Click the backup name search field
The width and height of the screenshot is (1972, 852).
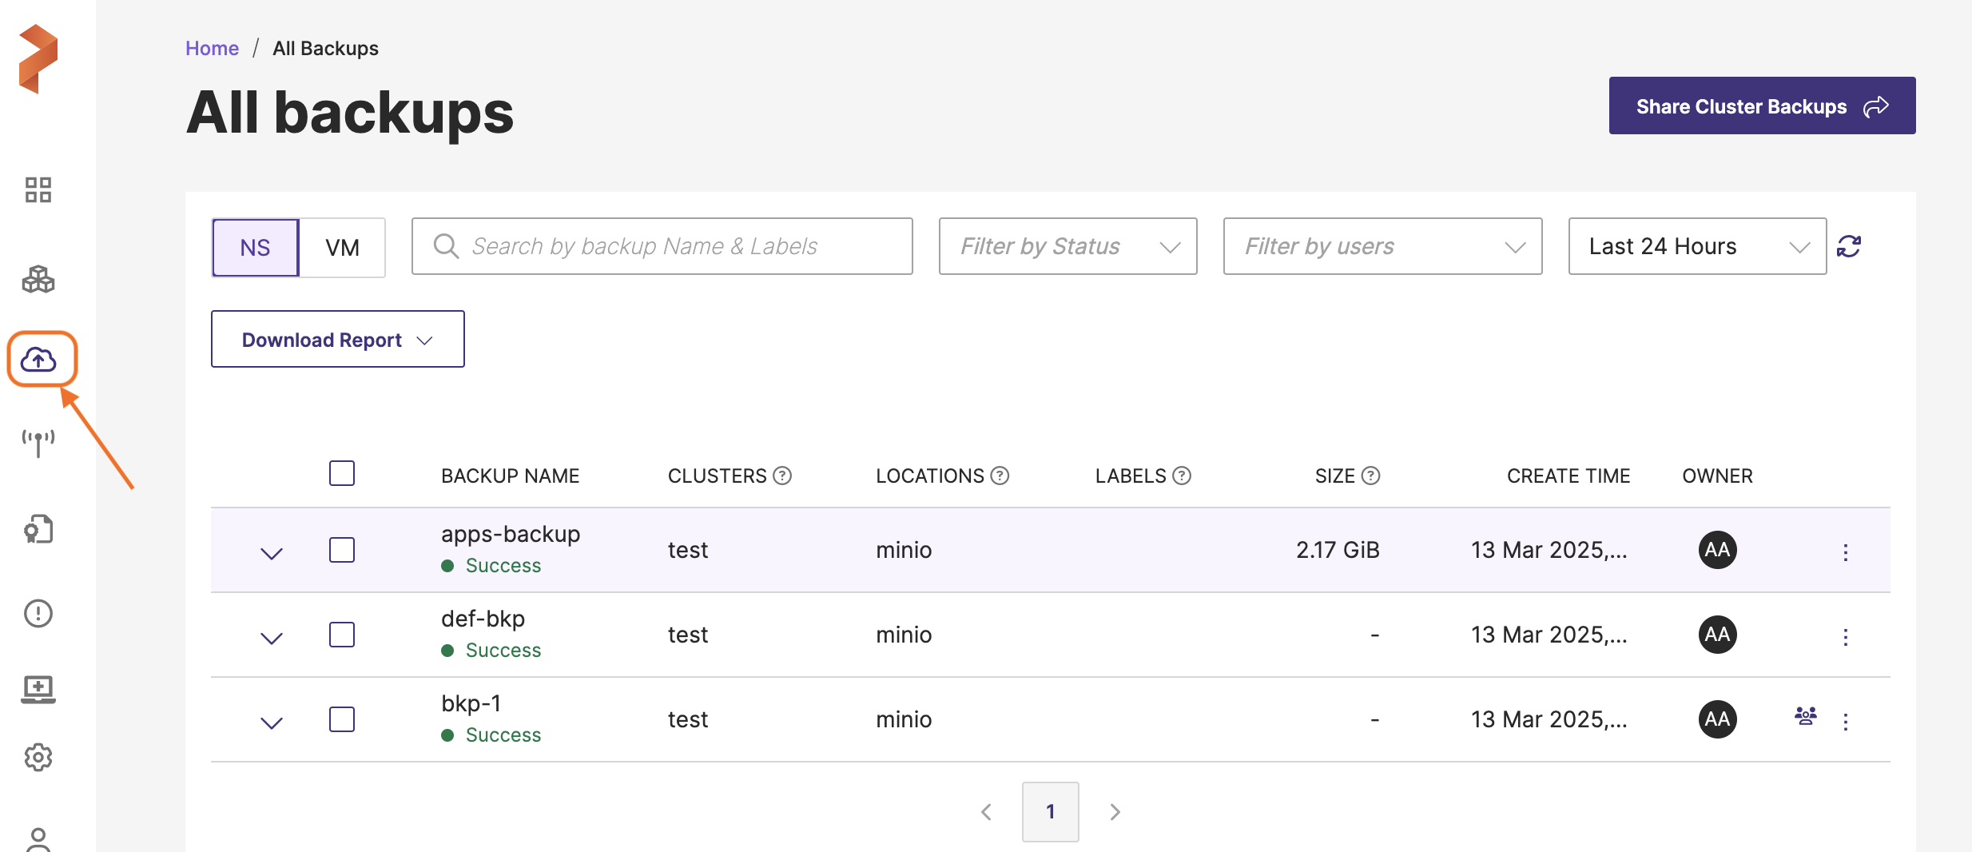click(x=662, y=246)
